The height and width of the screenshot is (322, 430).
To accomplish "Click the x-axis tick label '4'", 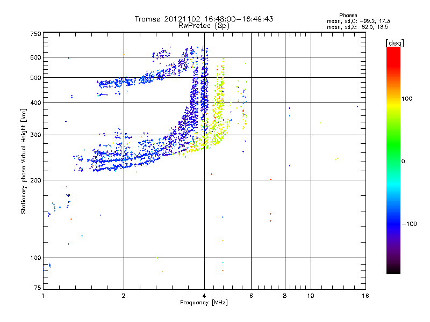I will 204,296.
